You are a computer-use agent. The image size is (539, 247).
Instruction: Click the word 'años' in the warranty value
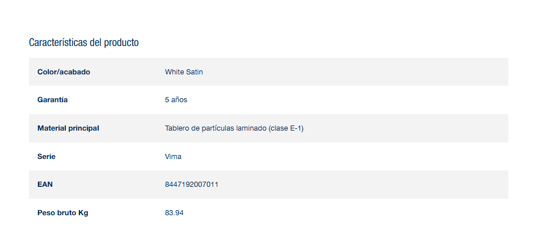179,100
